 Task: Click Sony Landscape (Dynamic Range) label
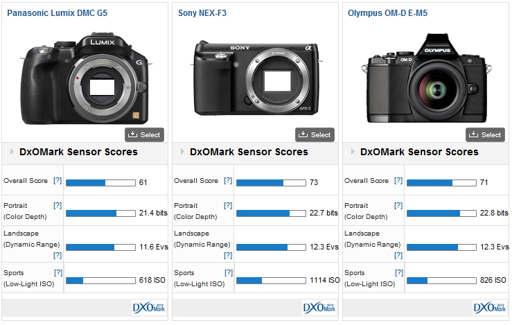tap(202, 239)
